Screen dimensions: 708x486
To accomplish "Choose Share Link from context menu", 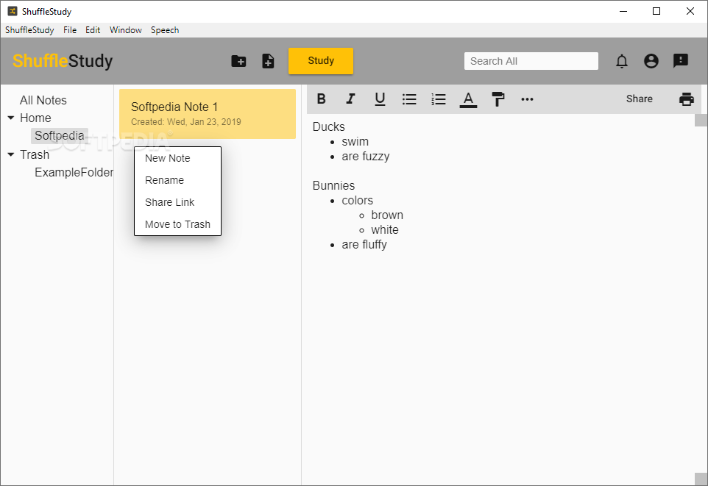I will pos(177,202).
